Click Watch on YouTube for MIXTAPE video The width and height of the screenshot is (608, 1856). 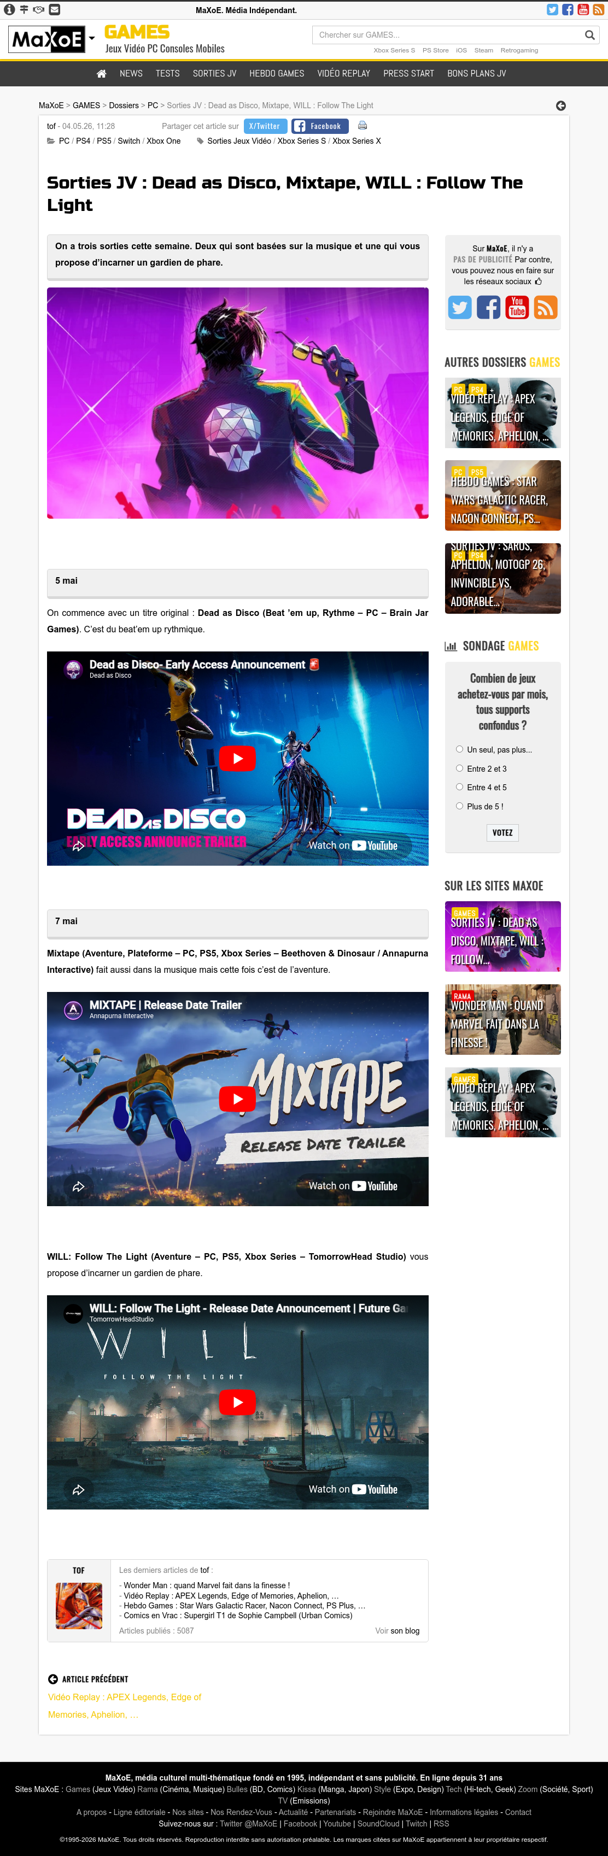tap(353, 1186)
